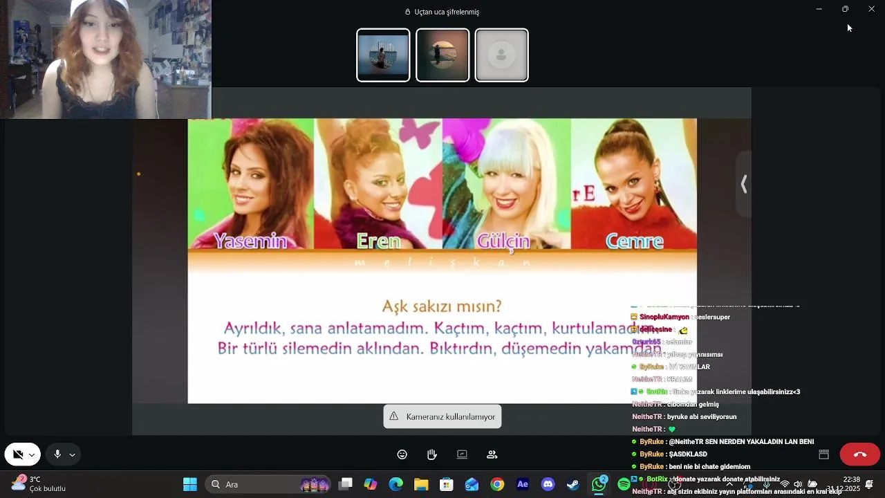
Task: Click the 'Cemre' name on the slide
Action: [x=634, y=241]
